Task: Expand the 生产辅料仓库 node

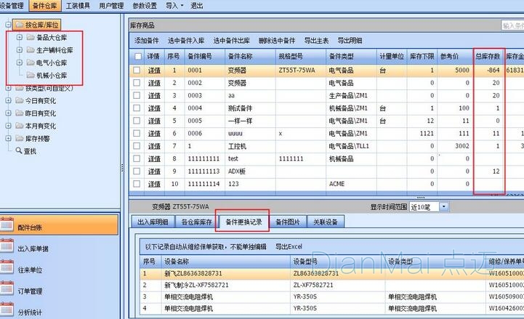Action: click(x=20, y=50)
